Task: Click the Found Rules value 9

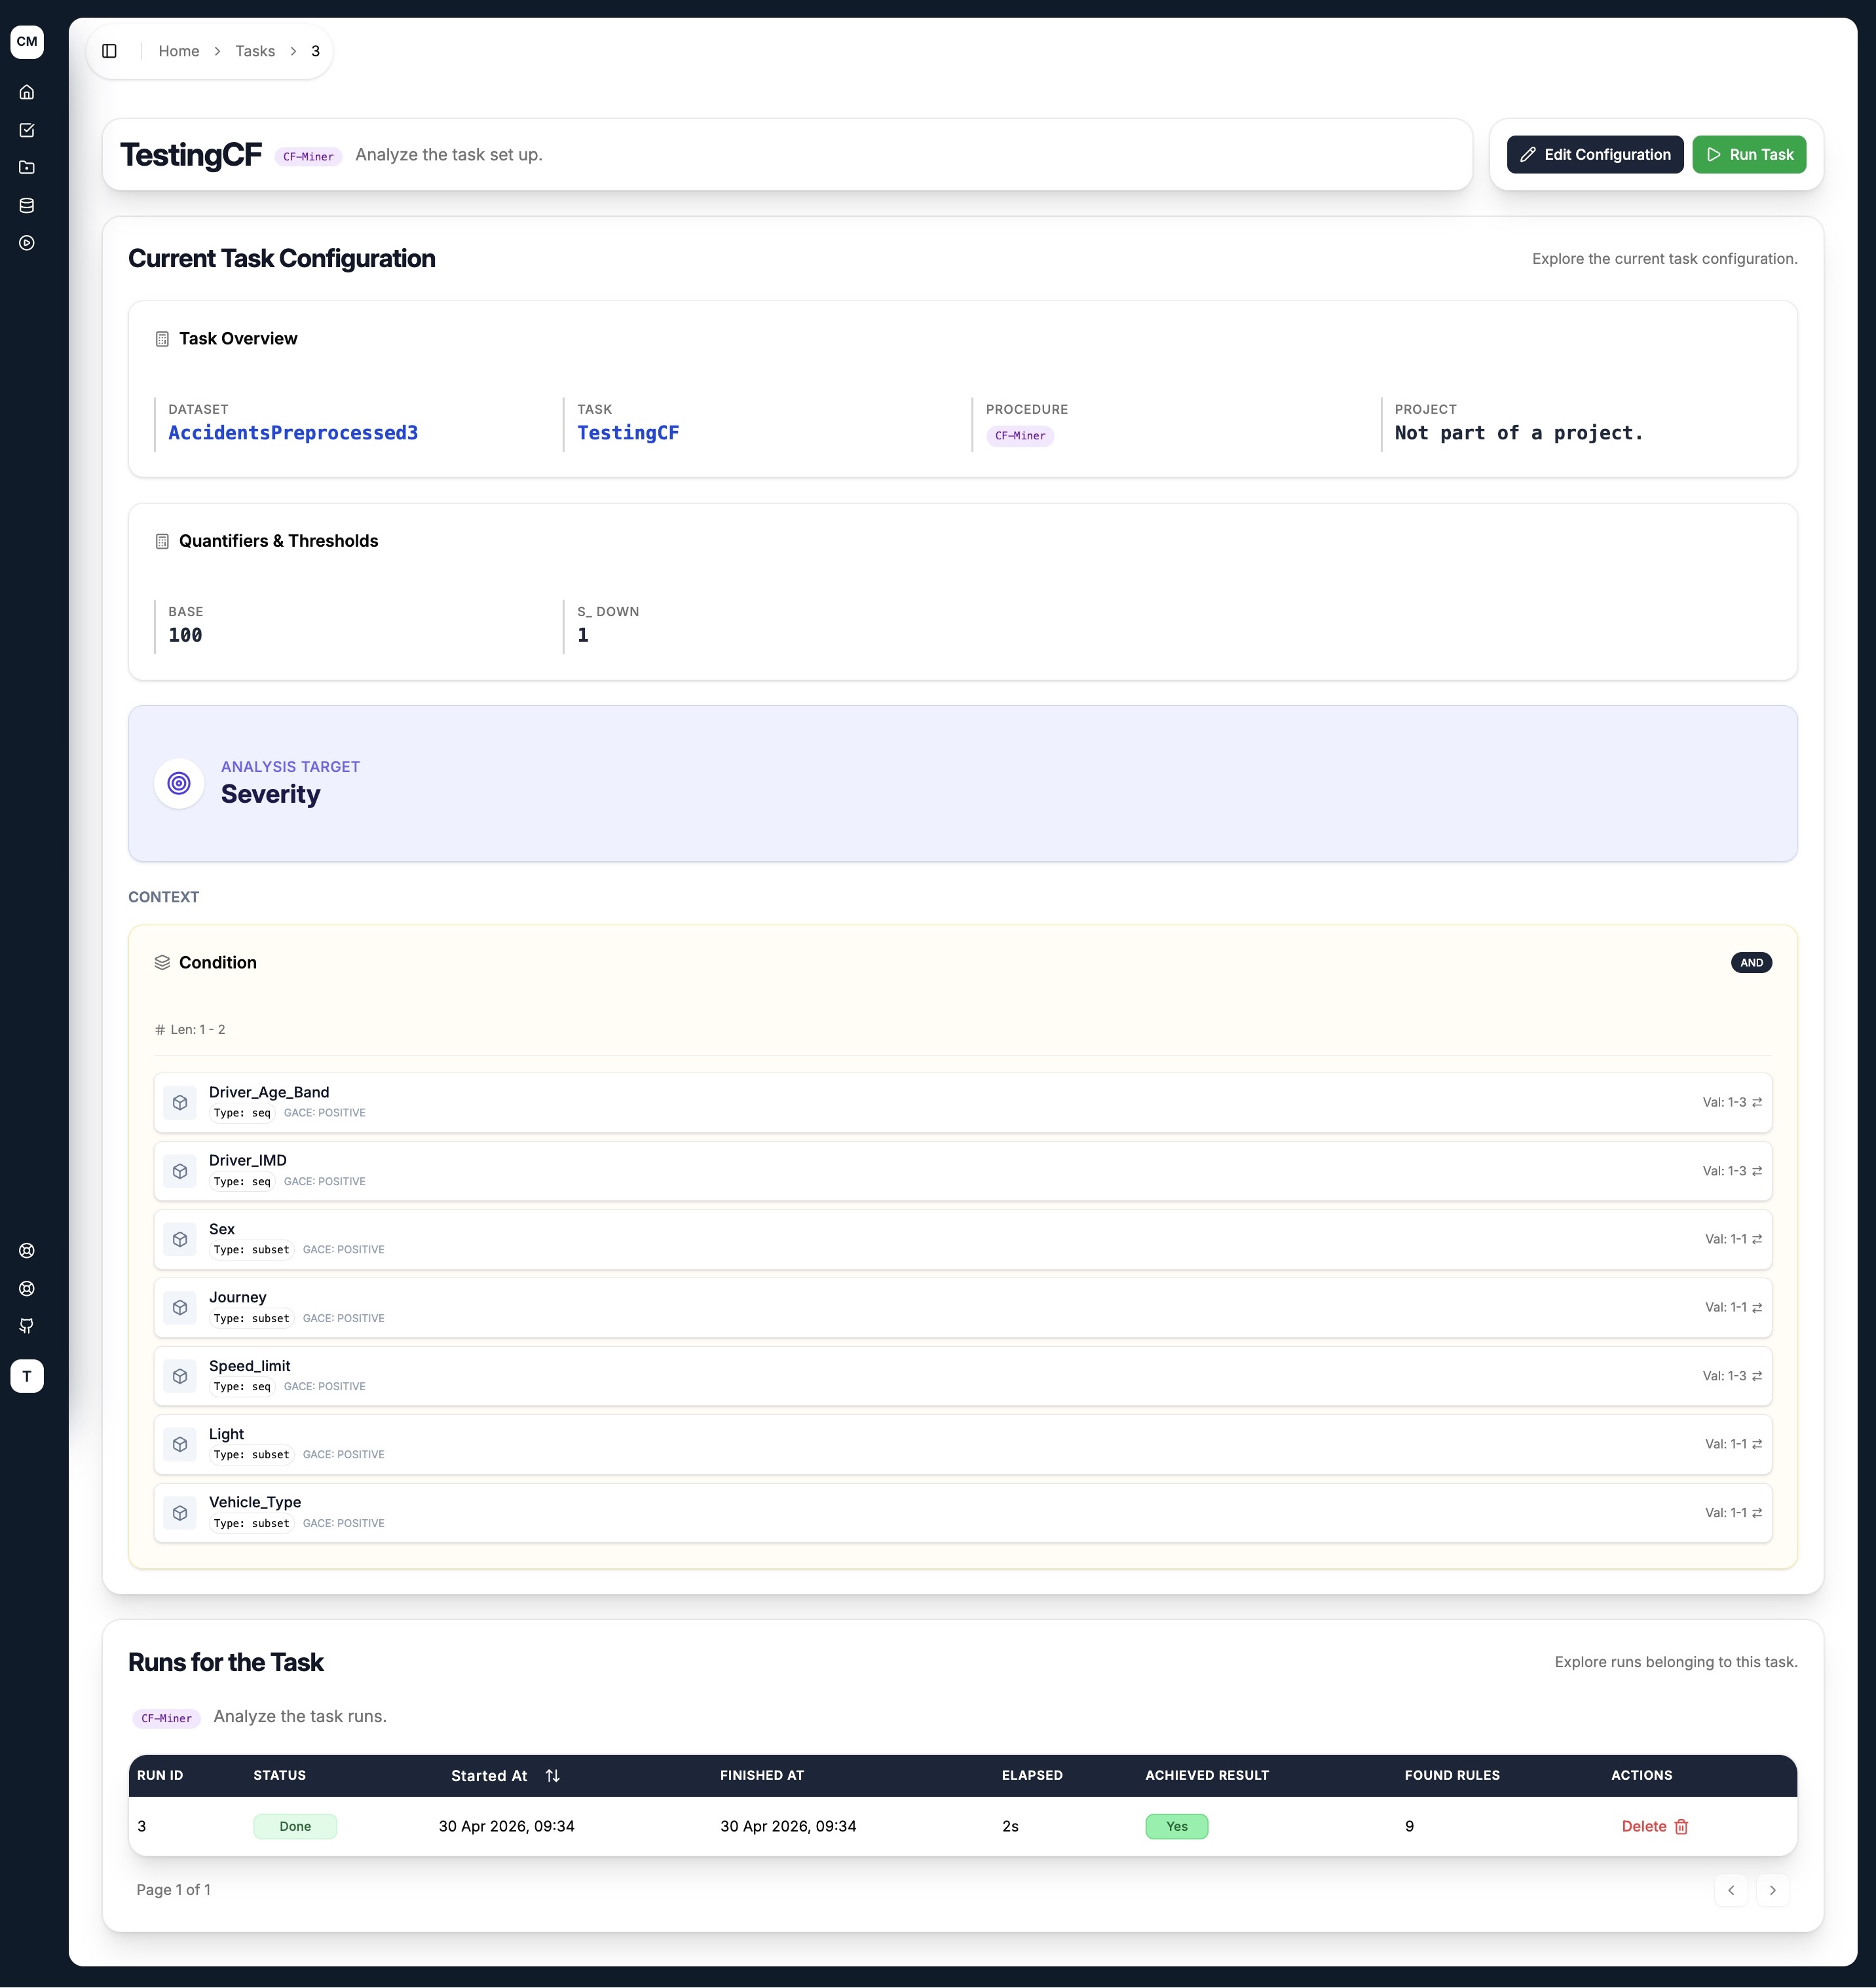Action: (x=1409, y=1826)
